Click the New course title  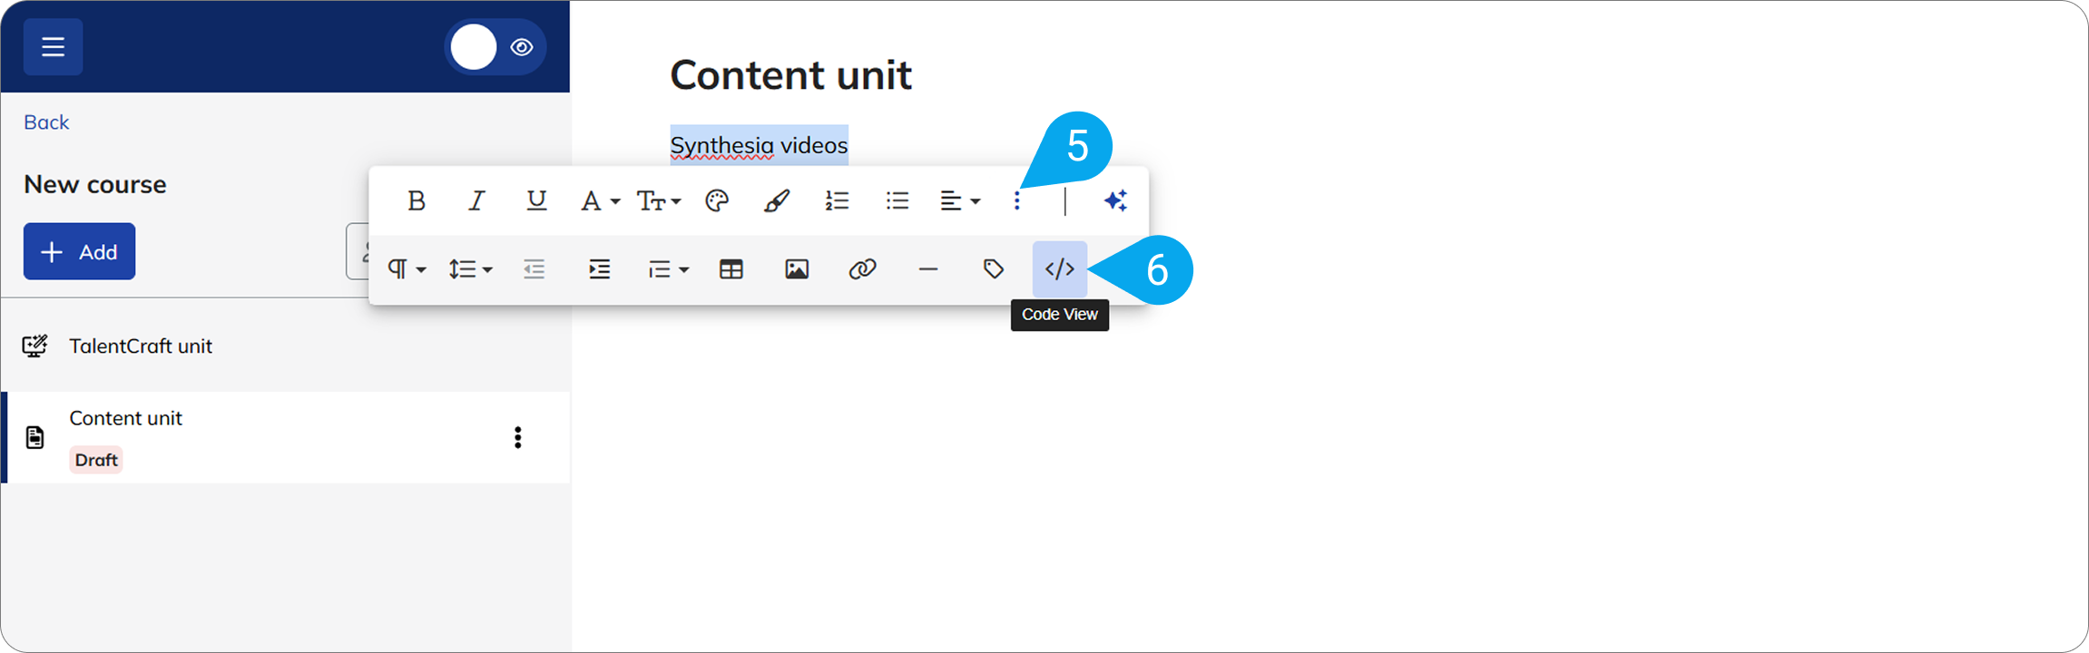point(95,184)
